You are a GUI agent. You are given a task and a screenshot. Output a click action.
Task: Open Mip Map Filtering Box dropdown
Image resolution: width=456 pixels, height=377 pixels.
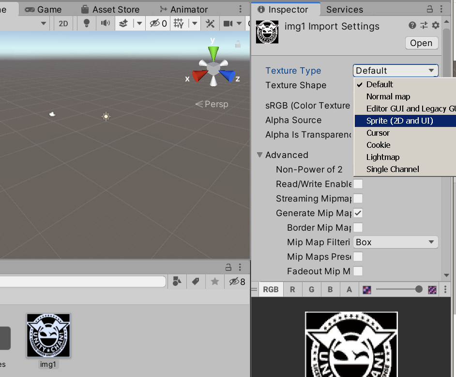click(x=395, y=242)
